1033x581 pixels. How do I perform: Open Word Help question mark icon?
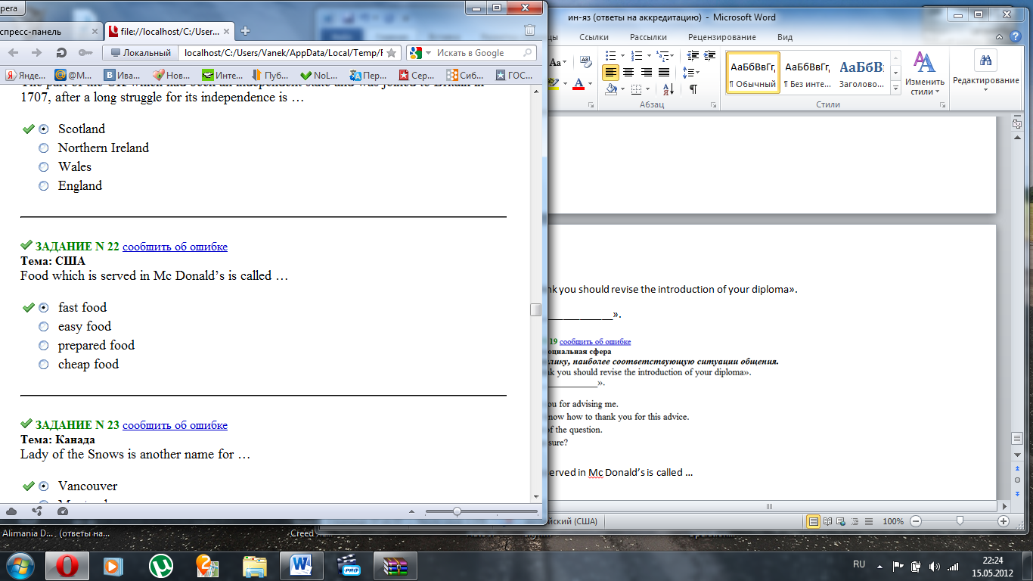coord(1017,36)
